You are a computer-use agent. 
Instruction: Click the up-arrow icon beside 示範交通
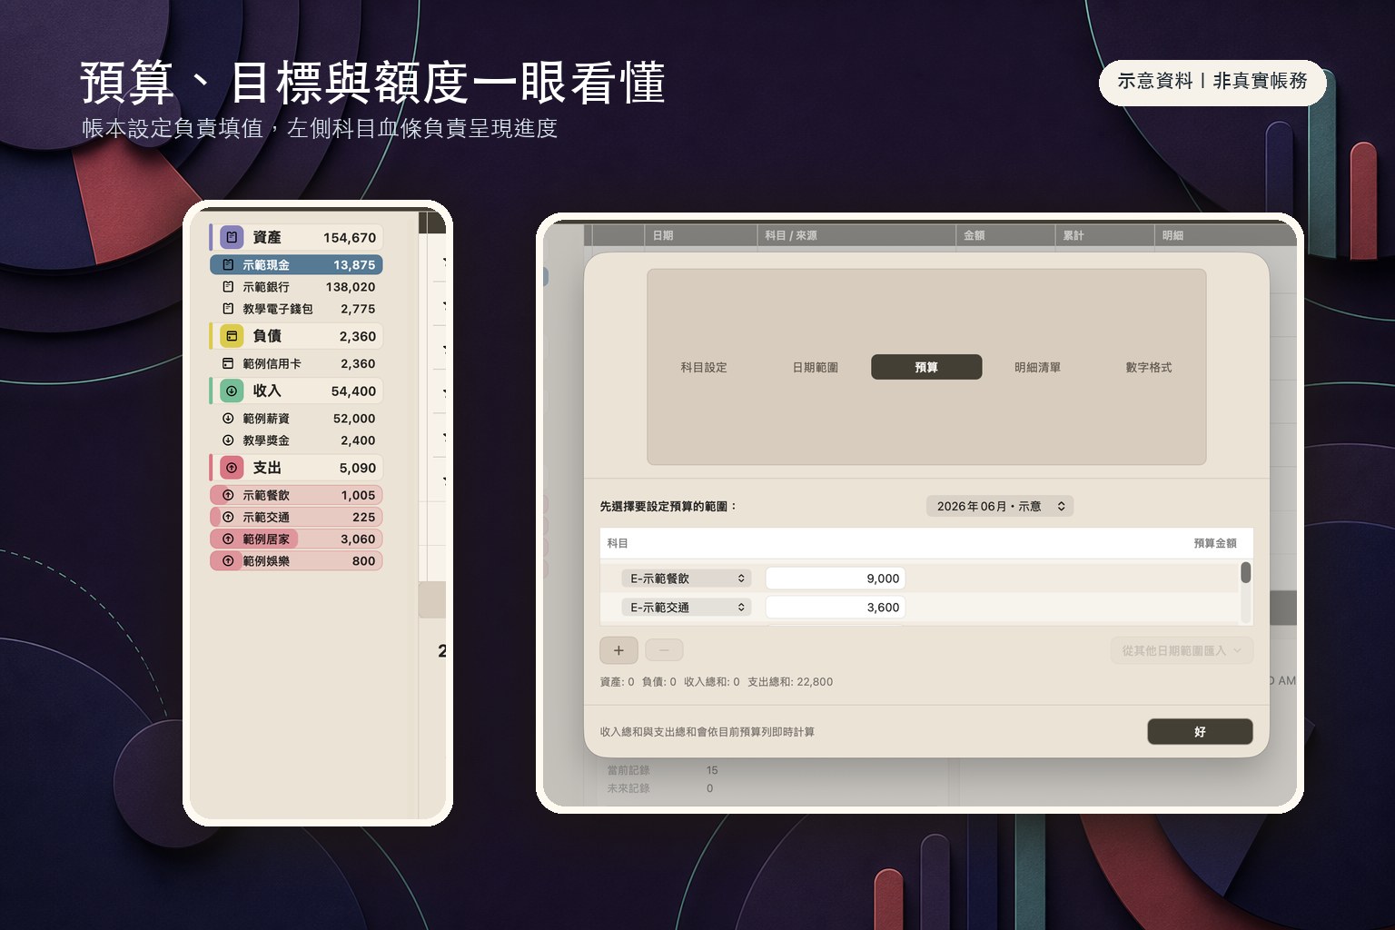click(x=228, y=517)
